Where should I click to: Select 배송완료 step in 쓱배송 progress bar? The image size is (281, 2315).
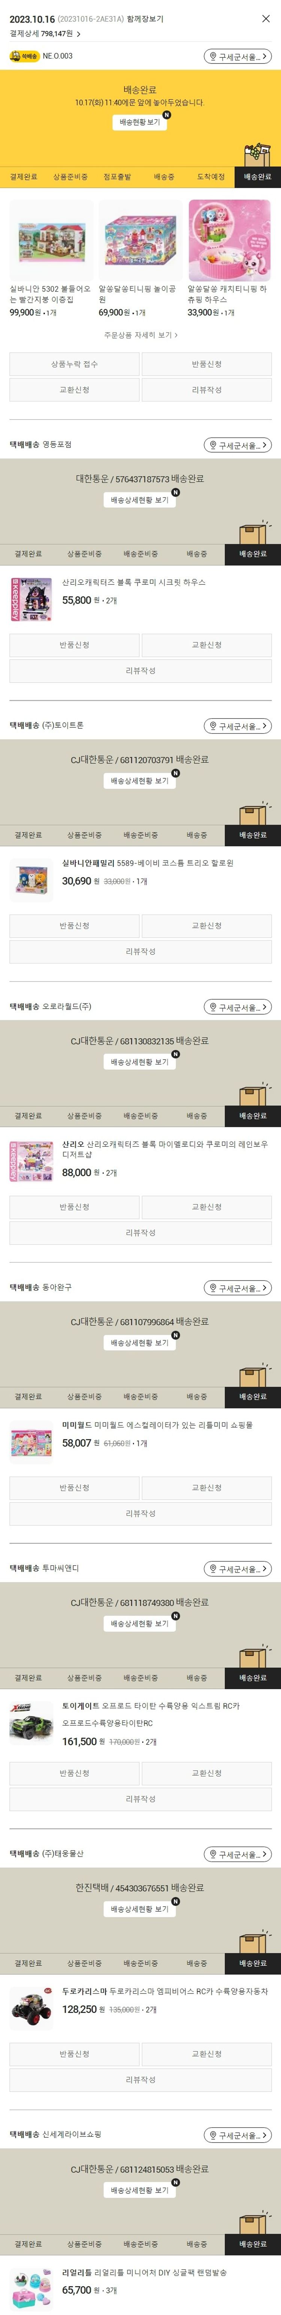258,177
